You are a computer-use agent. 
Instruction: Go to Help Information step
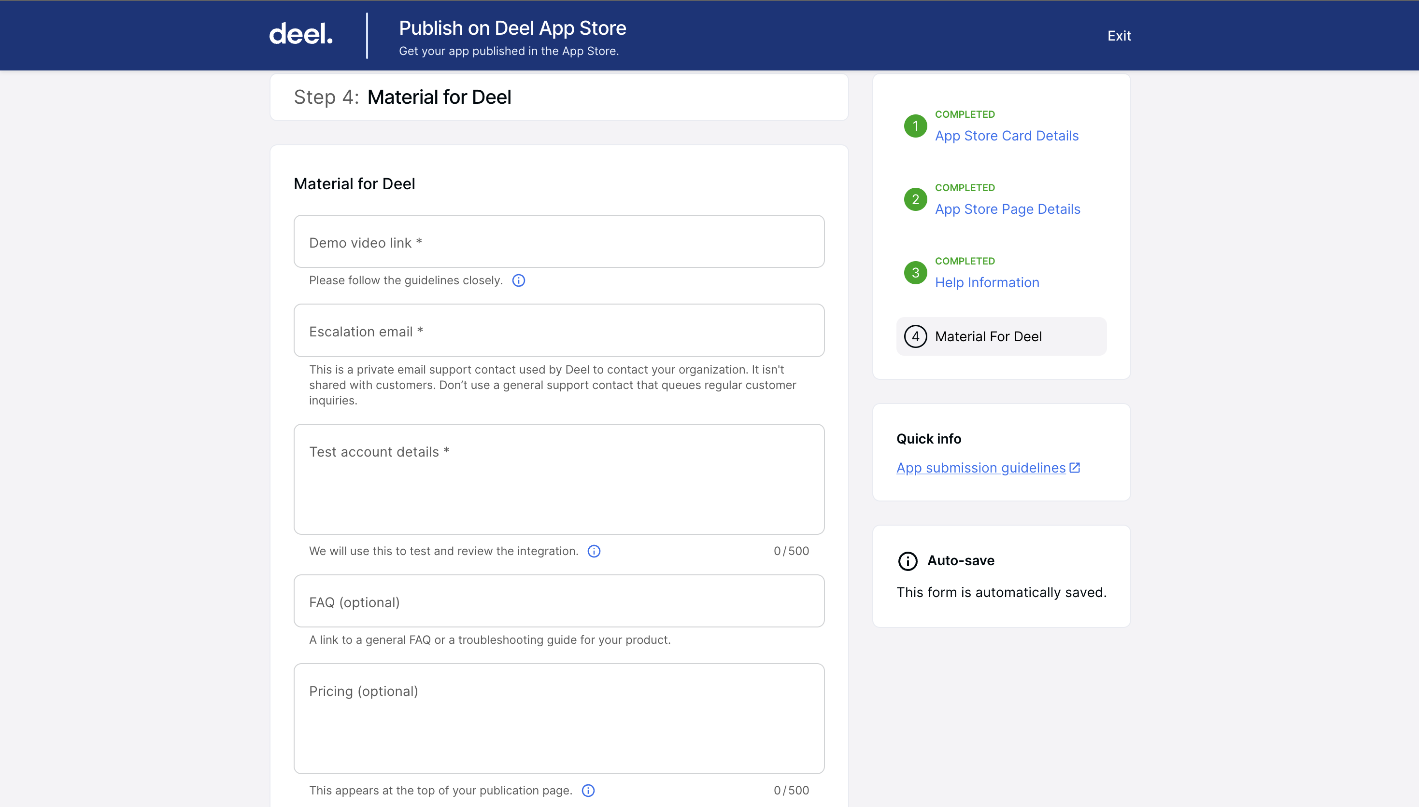point(987,282)
